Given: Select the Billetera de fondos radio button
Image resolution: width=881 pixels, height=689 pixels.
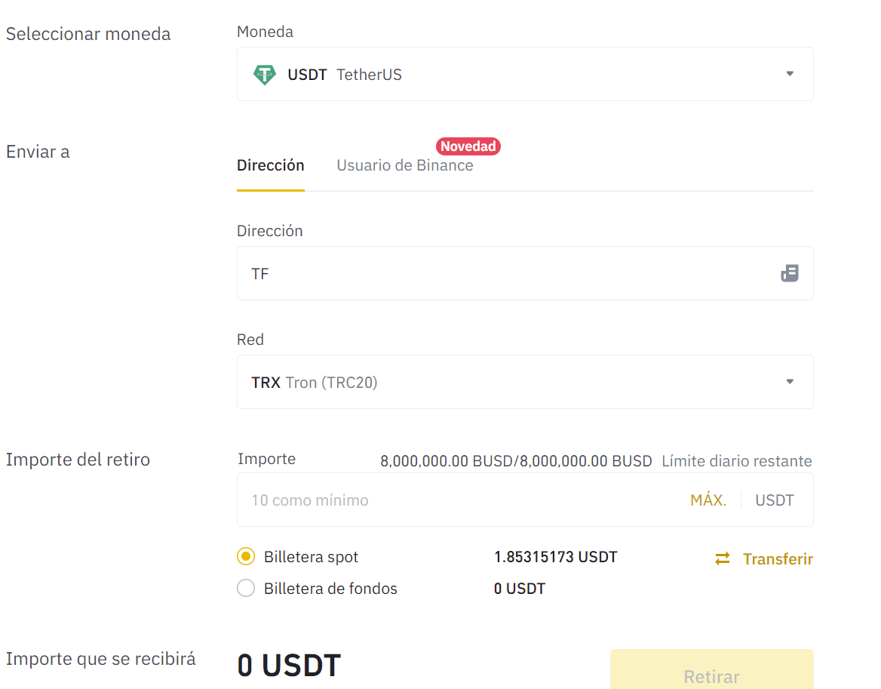Looking at the screenshot, I should [x=246, y=588].
